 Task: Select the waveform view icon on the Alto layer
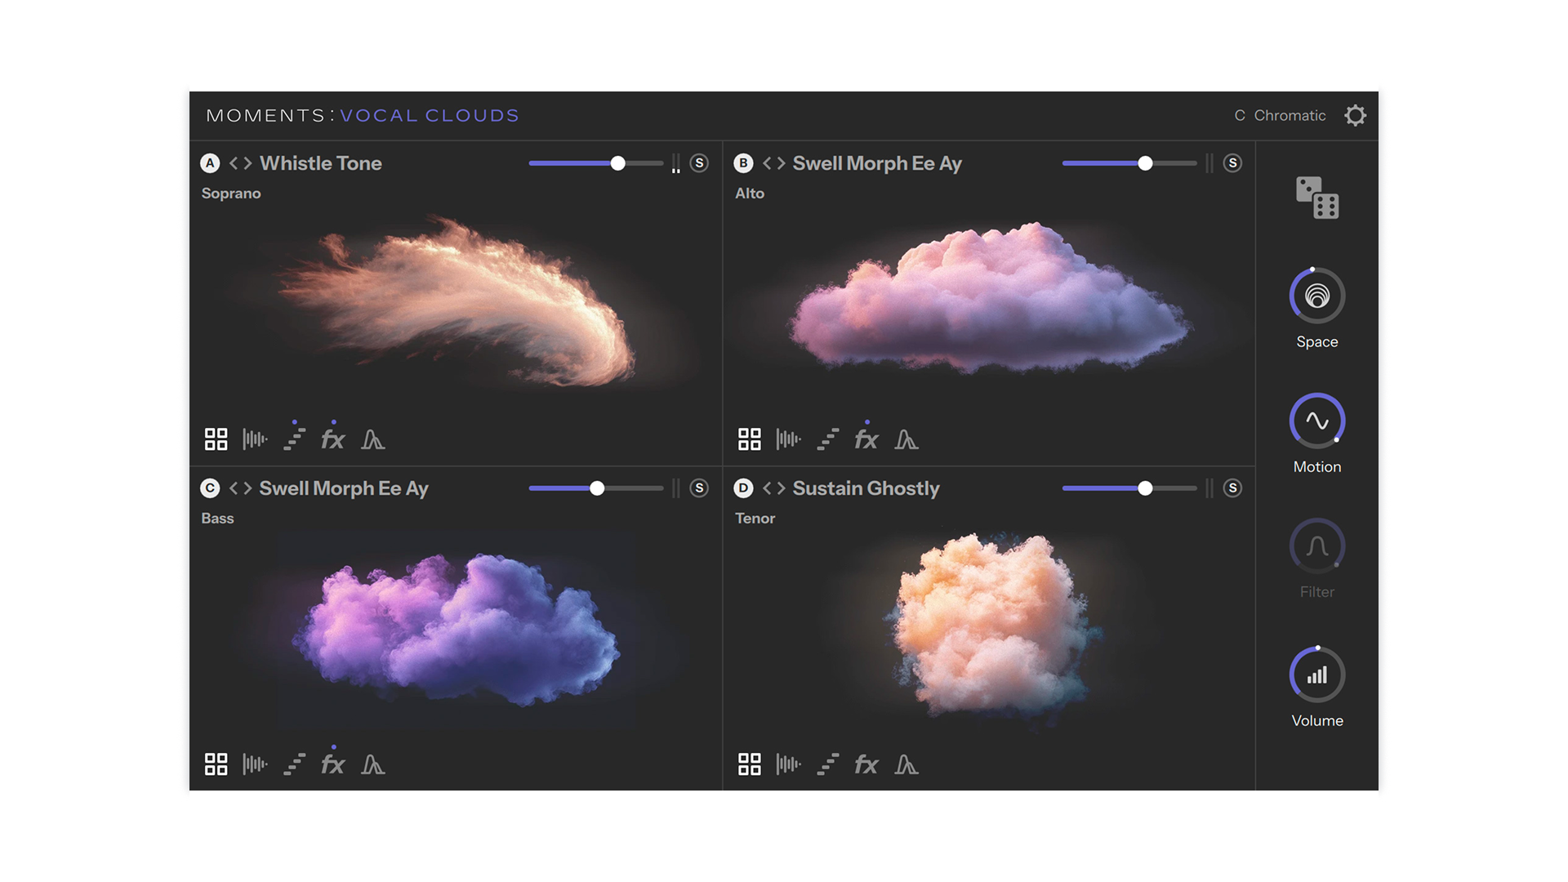click(x=788, y=439)
